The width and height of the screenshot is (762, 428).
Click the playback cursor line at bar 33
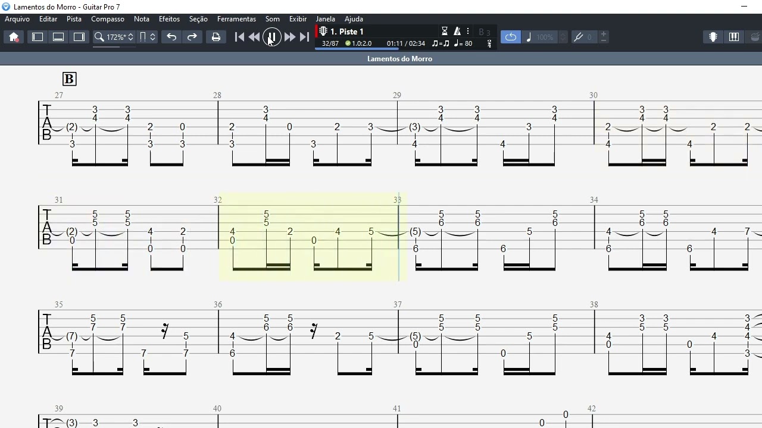point(399,238)
